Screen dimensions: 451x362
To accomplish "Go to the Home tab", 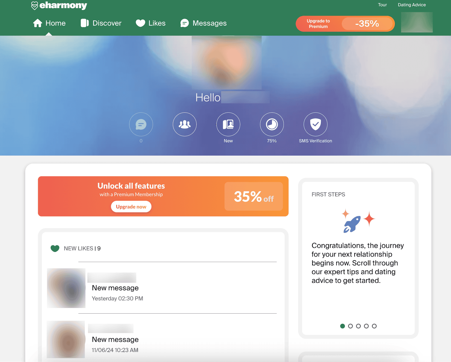I will click(x=49, y=23).
